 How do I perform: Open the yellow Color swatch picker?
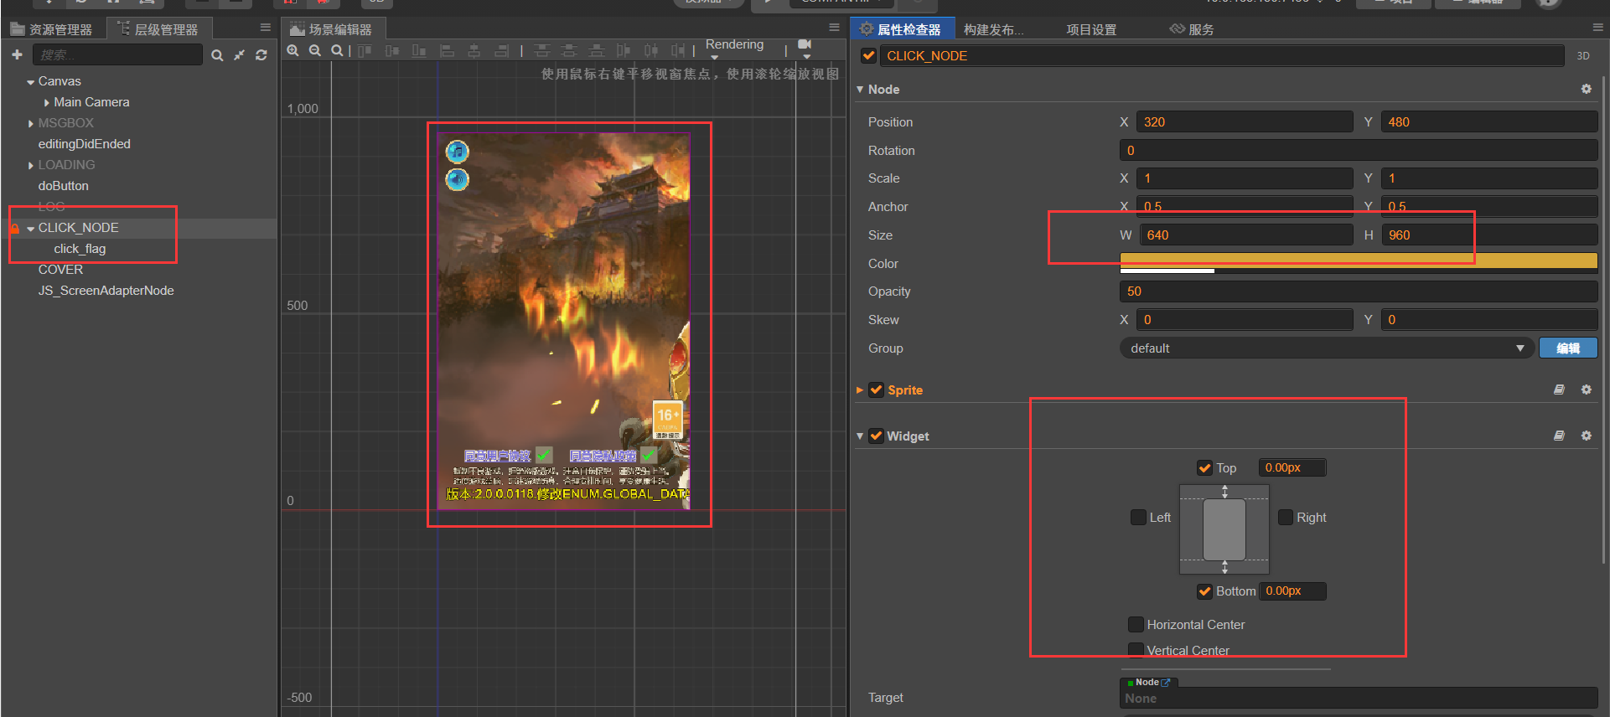click(1359, 262)
